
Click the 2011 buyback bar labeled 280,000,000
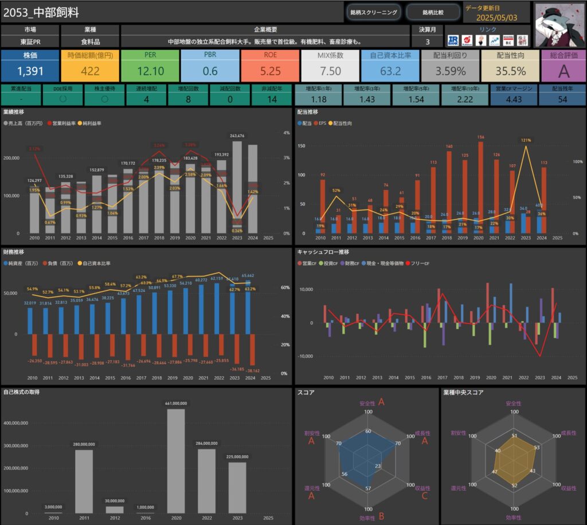pyautogui.click(x=84, y=481)
